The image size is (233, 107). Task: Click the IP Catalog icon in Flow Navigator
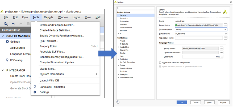click(7, 60)
